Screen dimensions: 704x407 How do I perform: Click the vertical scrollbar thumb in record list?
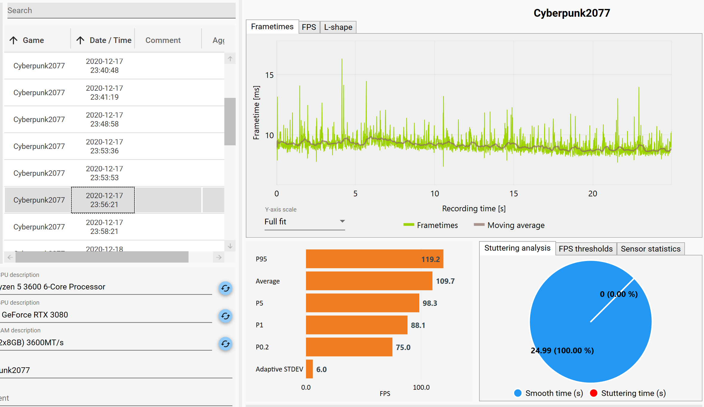(x=230, y=121)
